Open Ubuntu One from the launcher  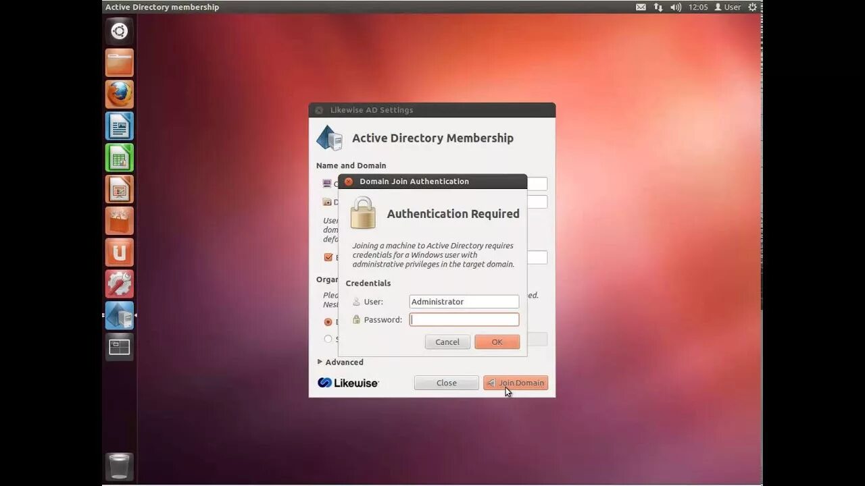pyautogui.click(x=120, y=252)
